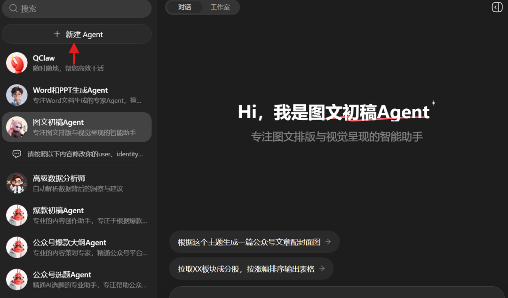Switch to the 工作室 tab

220,7
